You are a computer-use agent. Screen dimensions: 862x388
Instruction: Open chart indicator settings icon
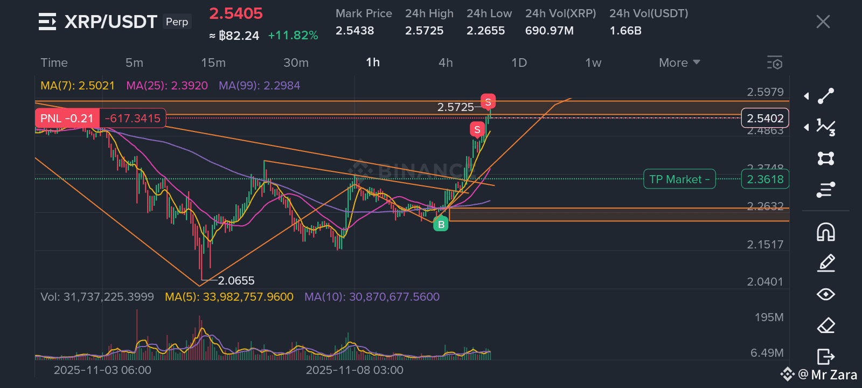point(775,63)
